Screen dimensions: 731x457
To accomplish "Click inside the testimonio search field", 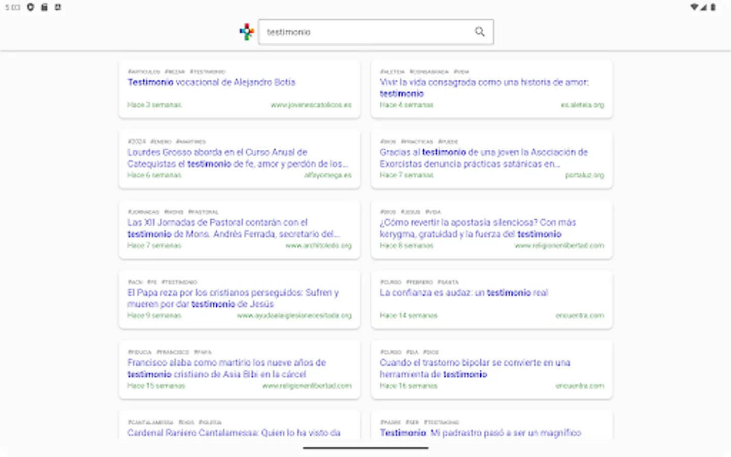I will (355, 31).
